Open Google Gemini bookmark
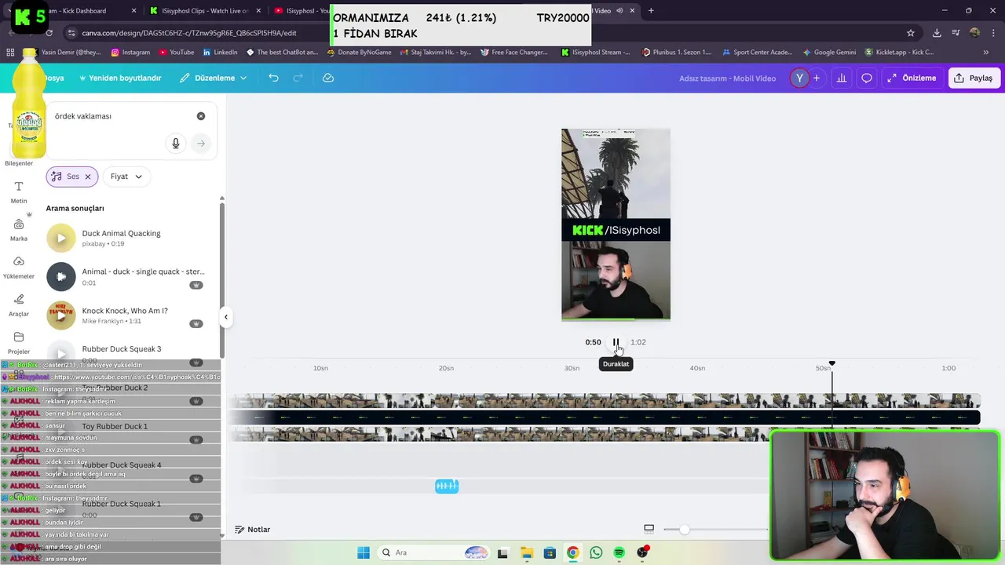Screen dimensions: 1005x565 [829, 53]
